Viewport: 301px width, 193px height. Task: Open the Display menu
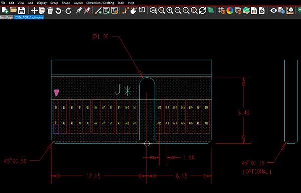pyautogui.click(x=42, y=3)
